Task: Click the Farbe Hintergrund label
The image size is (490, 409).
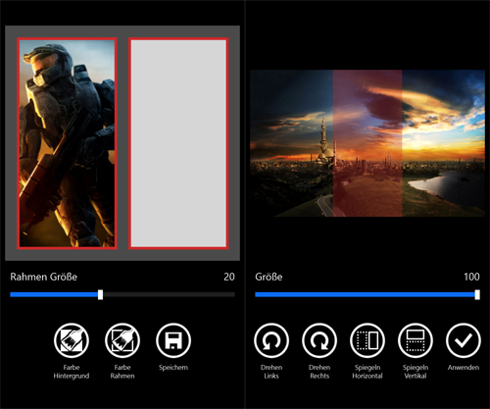Action: pyautogui.click(x=72, y=372)
